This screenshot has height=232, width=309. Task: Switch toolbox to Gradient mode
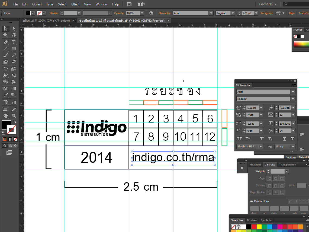click(10, 139)
